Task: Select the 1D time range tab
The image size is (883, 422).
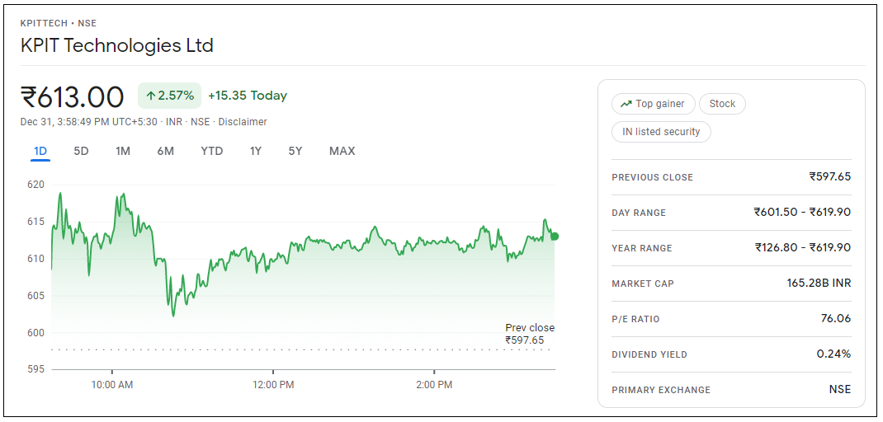Action: point(40,151)
